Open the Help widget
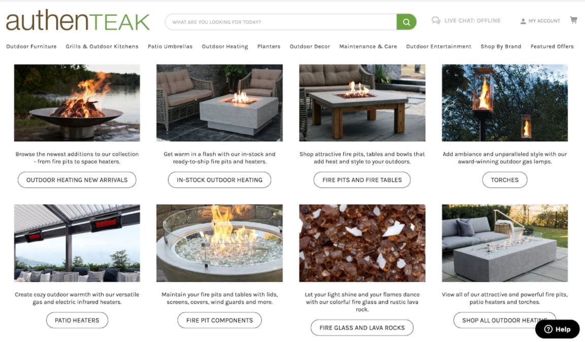Image resolution: width=585 pixels, height=342 pixels. pyautogui.click(x=557, y=329)
